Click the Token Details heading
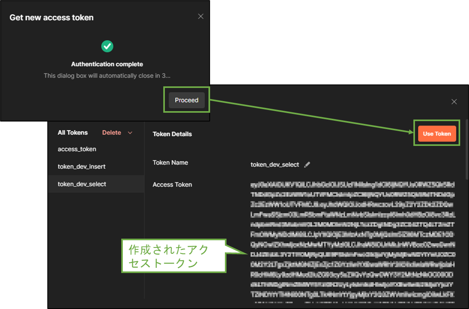Viewport: 469px width, 309px height. tap(172, 134)
